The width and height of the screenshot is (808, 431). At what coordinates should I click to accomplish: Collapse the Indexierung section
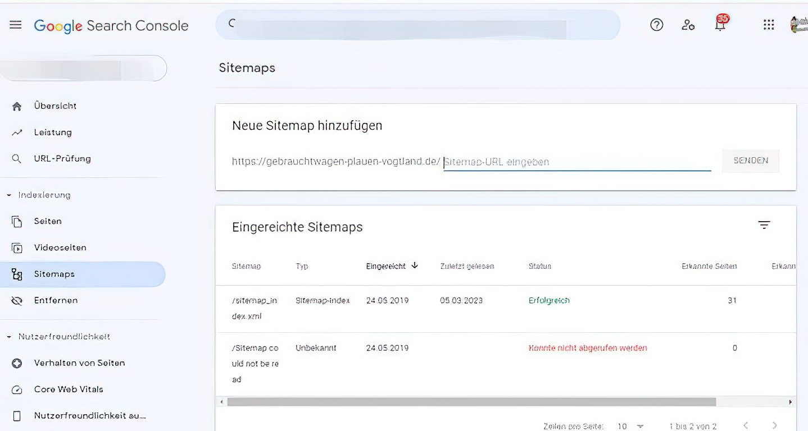pyautogui.click(x=8, y=195)
